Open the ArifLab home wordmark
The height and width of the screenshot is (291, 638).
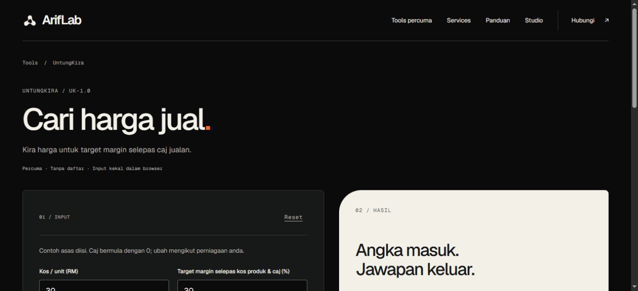pos(61,20)
